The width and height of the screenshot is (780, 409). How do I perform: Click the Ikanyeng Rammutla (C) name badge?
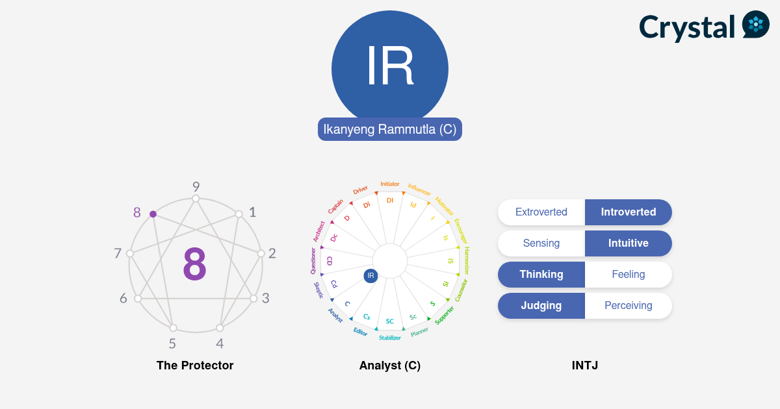(x=390, y=129)
